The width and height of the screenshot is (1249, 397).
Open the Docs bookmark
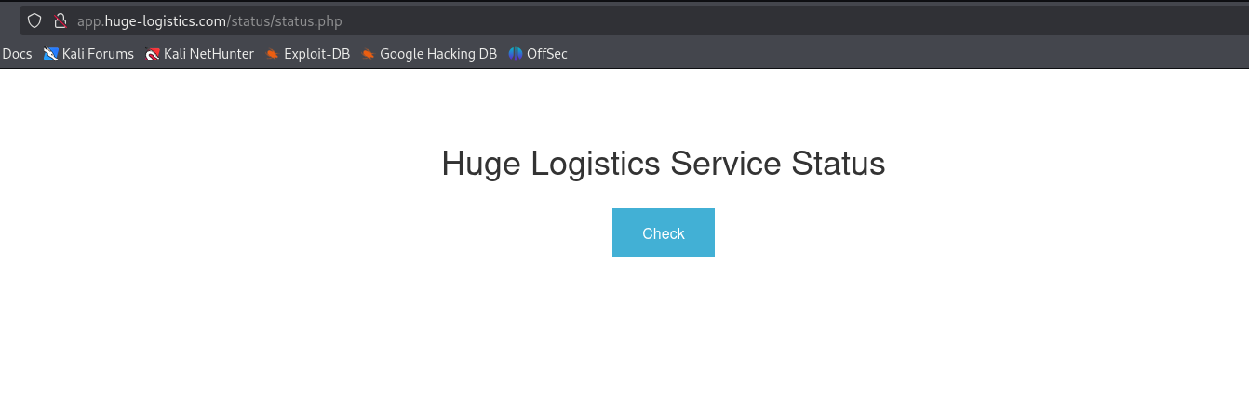17,54
